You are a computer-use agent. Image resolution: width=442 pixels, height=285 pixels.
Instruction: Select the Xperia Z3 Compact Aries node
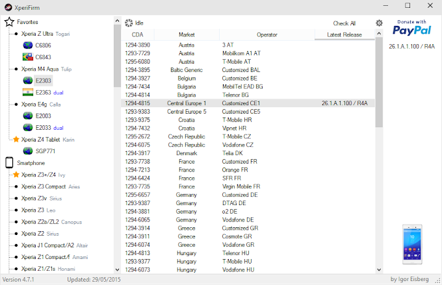click(x=51, y=186)
